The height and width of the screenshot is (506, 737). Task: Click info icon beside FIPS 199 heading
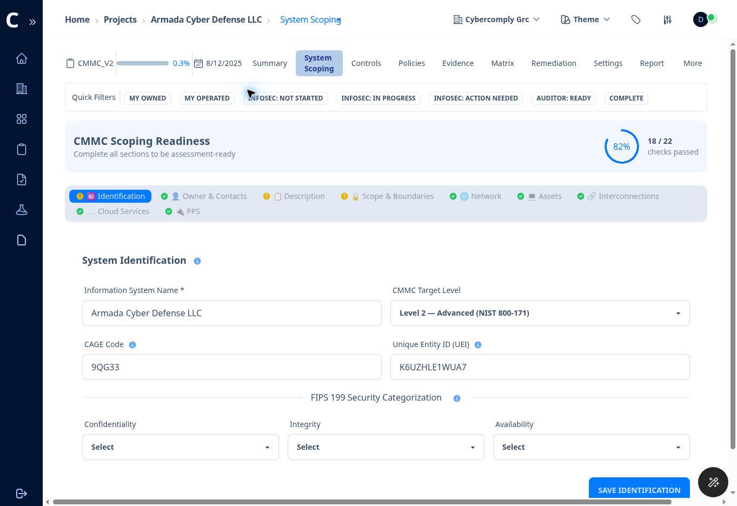pyautogui.click(x=457, y=398)
